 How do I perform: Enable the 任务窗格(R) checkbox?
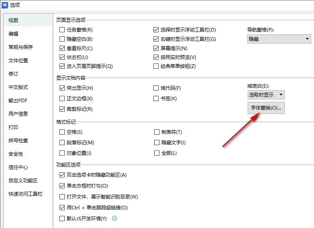click(62, 30)
